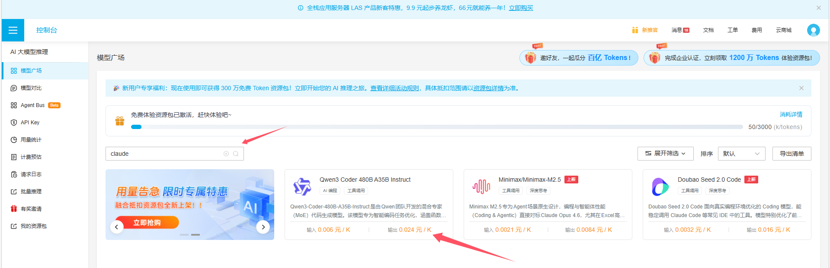The height and width of the screenshot is (268, 830).
Task: Click the 导出清单 button
Action: coord(792,154)
